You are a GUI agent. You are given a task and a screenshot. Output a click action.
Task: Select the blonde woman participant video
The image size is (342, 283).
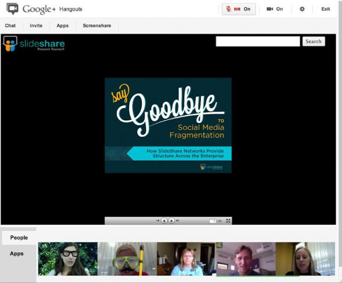(x=305, y=259)
